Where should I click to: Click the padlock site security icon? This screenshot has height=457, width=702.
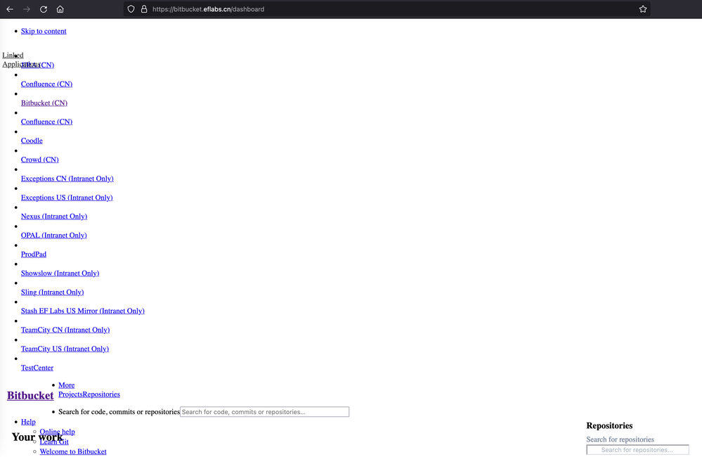coord(144,9)
